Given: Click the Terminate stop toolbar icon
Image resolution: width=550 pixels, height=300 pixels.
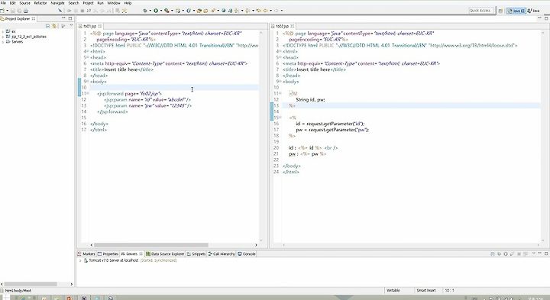Looking at the screenshot, I should point(82,11).
